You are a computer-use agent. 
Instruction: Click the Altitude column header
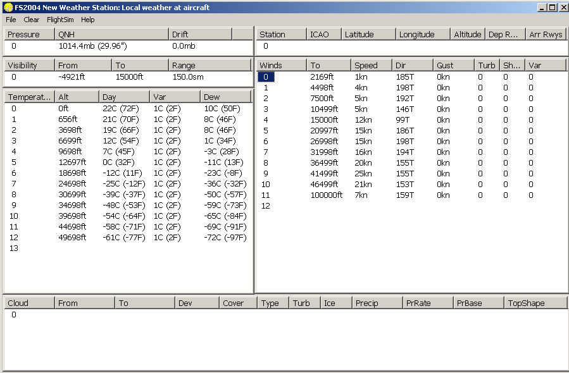coord(467,34)
